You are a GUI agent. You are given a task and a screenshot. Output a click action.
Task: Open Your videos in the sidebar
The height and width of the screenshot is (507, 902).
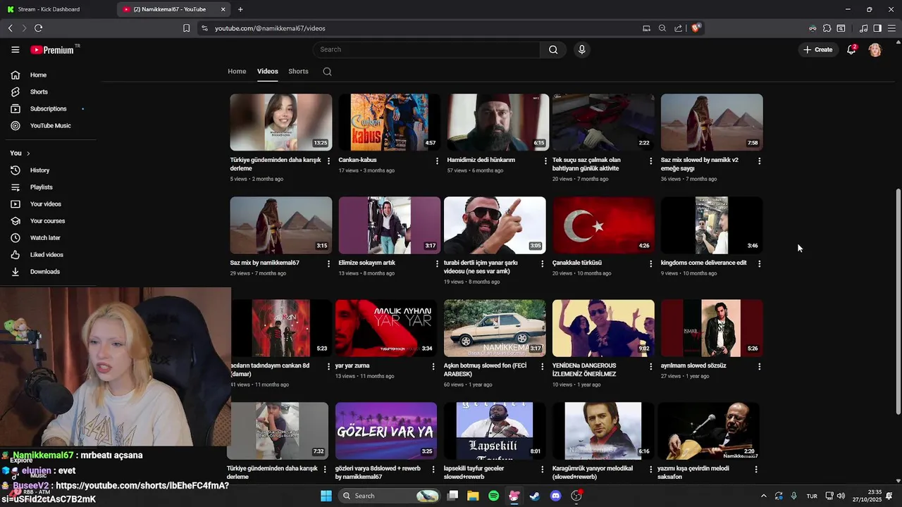pyautogui.click(x=45, y=204)
